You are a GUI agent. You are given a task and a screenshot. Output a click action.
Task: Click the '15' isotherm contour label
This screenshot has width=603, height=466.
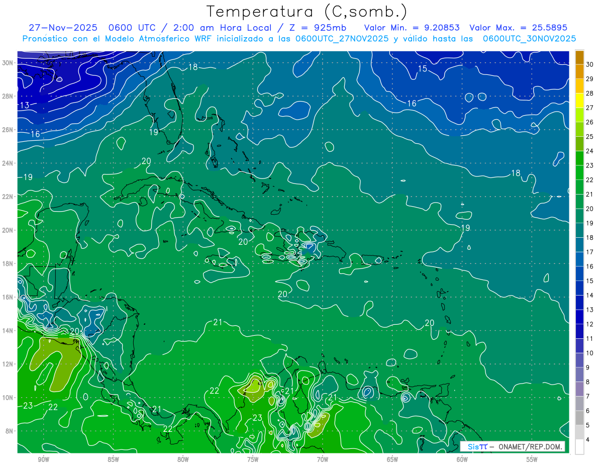[x=423, y=68]
